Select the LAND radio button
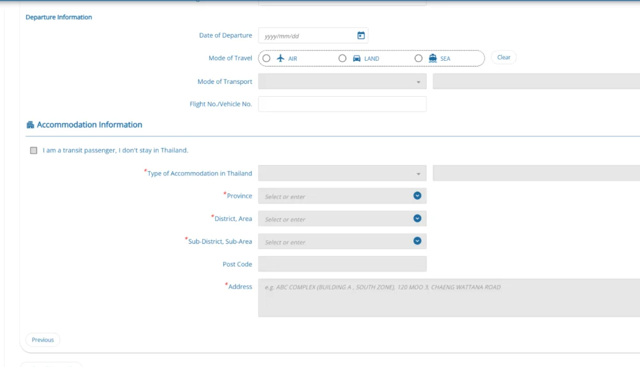Image resolution: width=640 pixels, height=367 pixels. click(x=342, y=58)
